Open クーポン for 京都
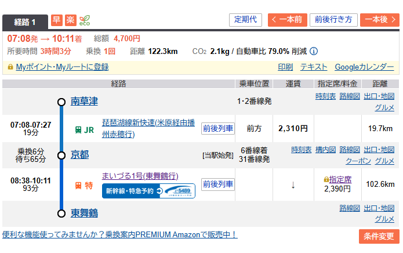Image resolution: width=403 pixels, height=253 pixels. [358, 161]
